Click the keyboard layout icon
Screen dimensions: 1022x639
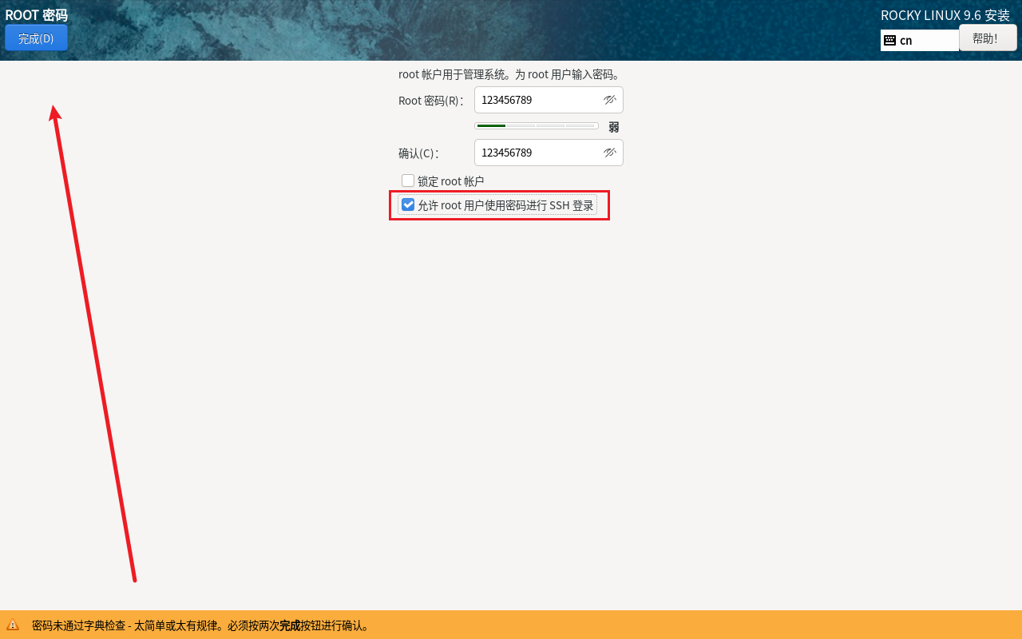click(x=889, y=41)
